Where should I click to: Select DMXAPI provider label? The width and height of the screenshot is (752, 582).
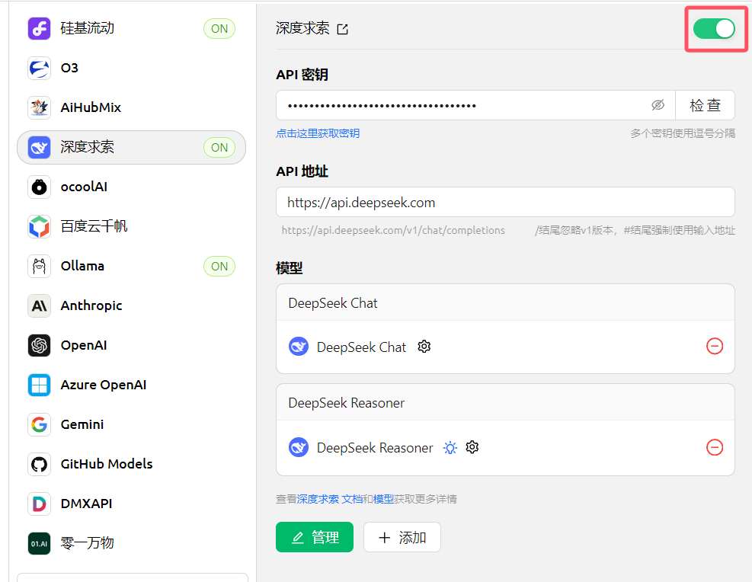coord(86,504)
